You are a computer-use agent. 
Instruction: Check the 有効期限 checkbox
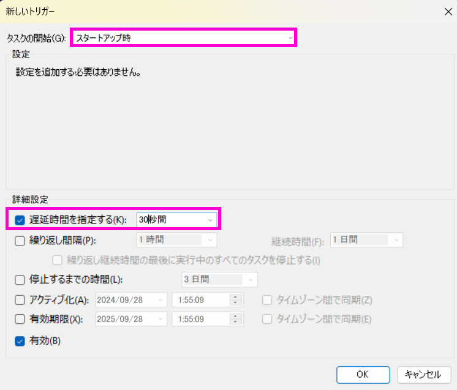tap(20, 319)
